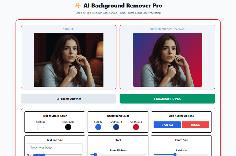This screenshot has height=156, width=236.
Task: Click the AI Background Remover Pro heading
Action: click(x=123, y=5)
